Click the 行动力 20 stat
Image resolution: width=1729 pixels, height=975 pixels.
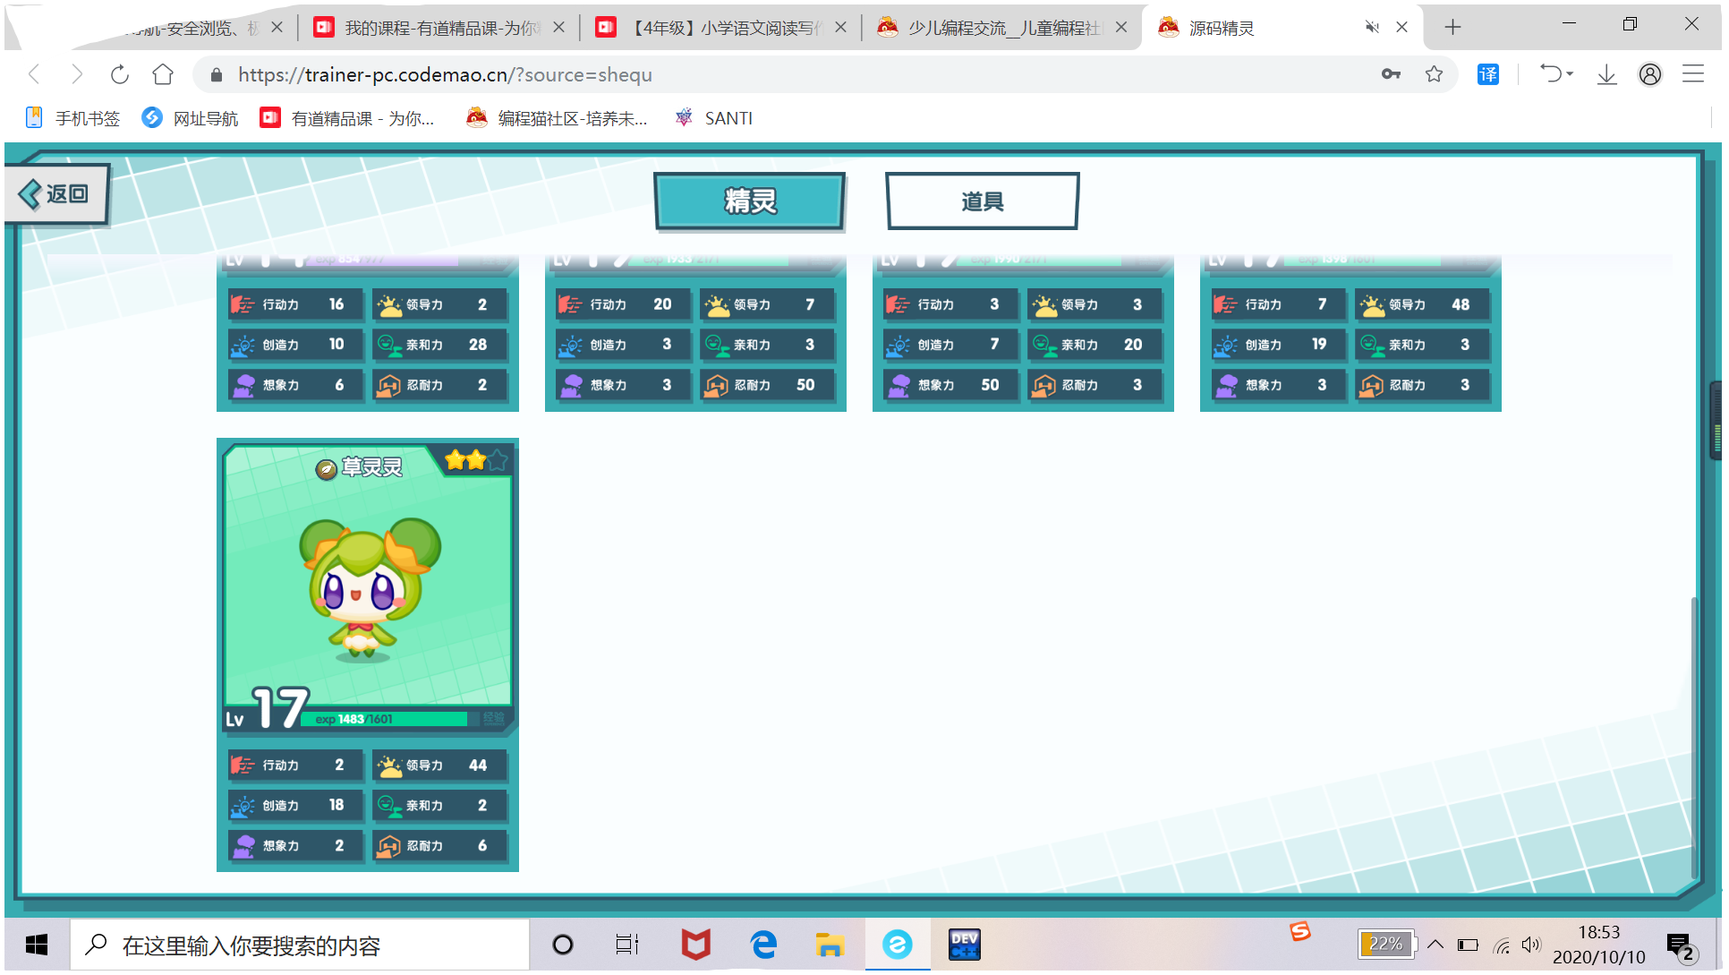(623, 304)
